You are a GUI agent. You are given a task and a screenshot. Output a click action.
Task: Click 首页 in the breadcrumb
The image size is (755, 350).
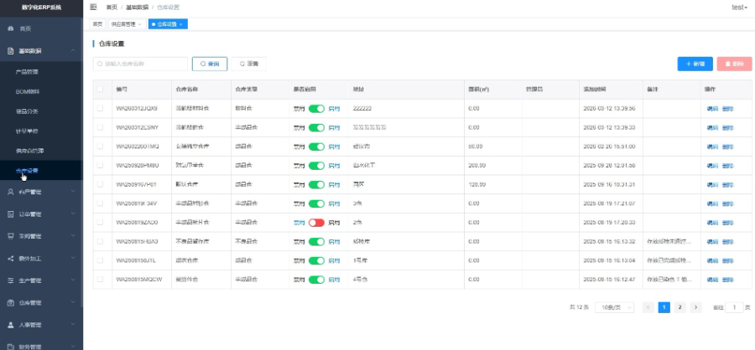(x=112, y=8)
